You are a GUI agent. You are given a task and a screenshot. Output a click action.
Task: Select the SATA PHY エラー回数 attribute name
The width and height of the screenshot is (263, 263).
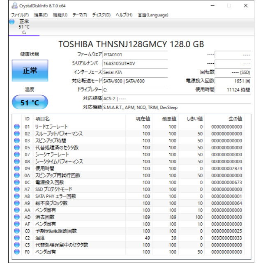(x=55, y=196)
